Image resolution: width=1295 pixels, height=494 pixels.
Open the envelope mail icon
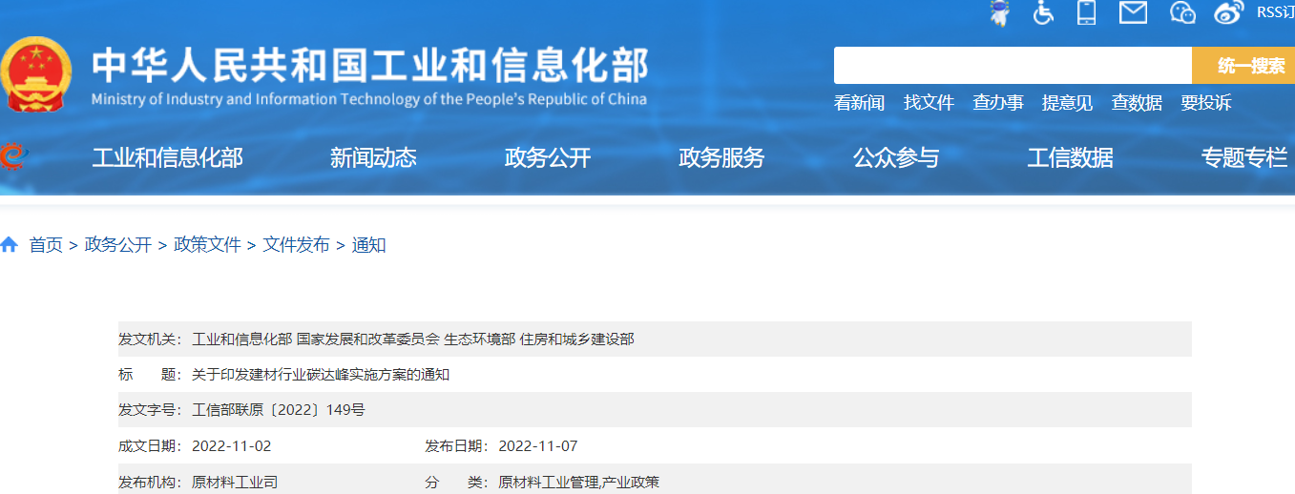pos(1133,12)
